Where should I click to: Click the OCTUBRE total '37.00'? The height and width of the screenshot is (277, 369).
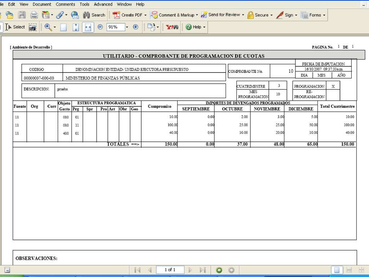(x=242, y=144)
